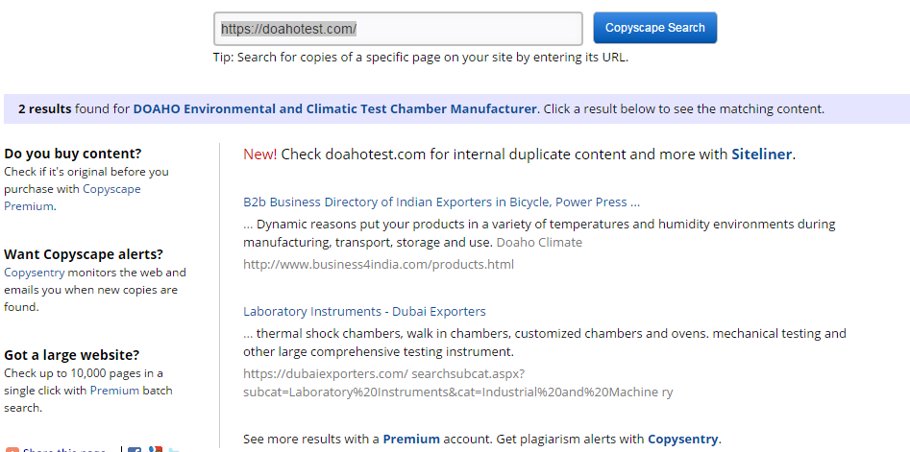Click the thermal shock chambers snippet text
This screenshot has width=910, height=452.
[x=545, y=343]
